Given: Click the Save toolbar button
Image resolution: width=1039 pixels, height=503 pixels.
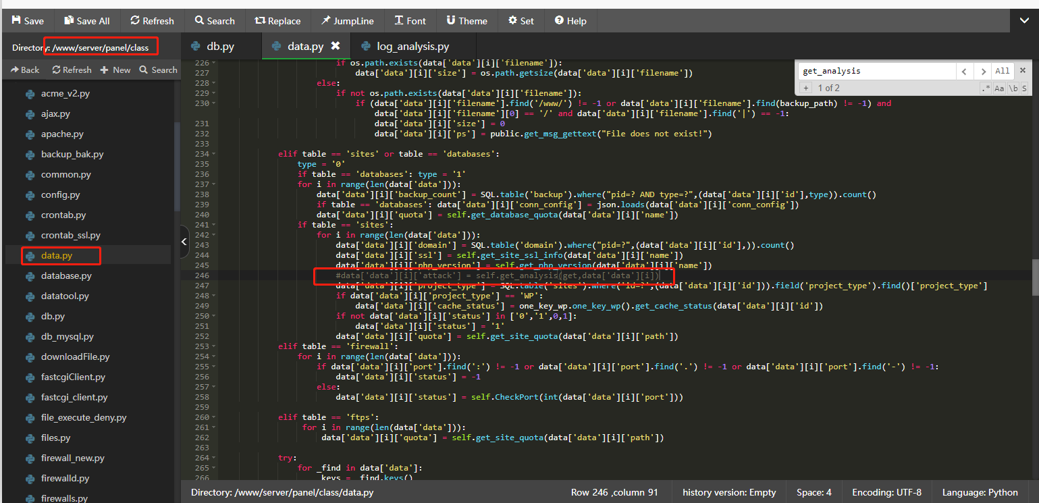Looking at the screenshot, I should [28, 21].
